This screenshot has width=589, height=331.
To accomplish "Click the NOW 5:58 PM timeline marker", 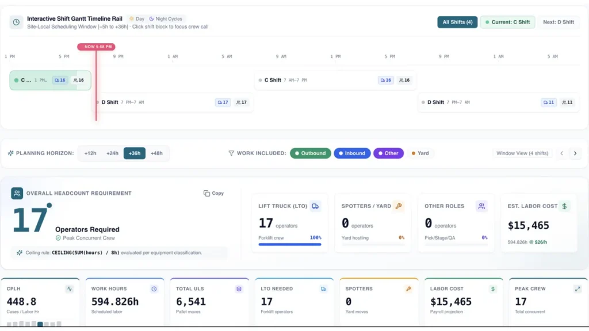I will pyautogui.click(x=97, y=47).
